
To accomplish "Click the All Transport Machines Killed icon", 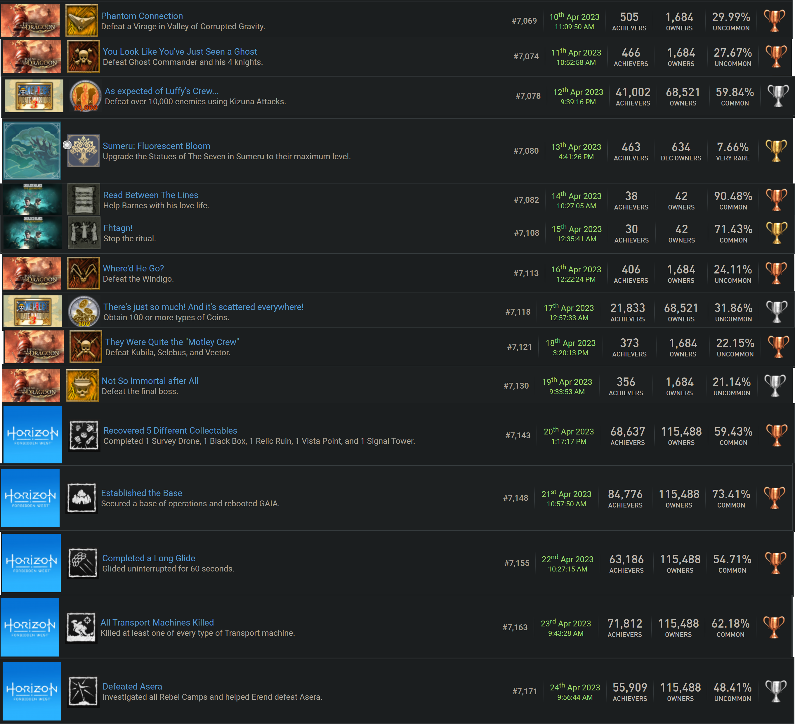I will tap(81, 627).
